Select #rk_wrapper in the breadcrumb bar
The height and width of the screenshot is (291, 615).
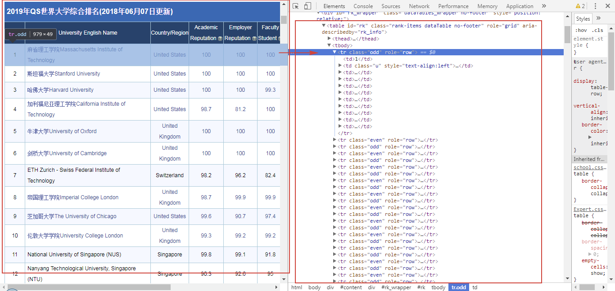click(396, 287)
